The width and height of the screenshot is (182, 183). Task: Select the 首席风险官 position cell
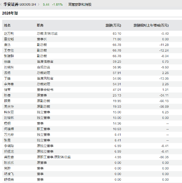coord(45,78)
